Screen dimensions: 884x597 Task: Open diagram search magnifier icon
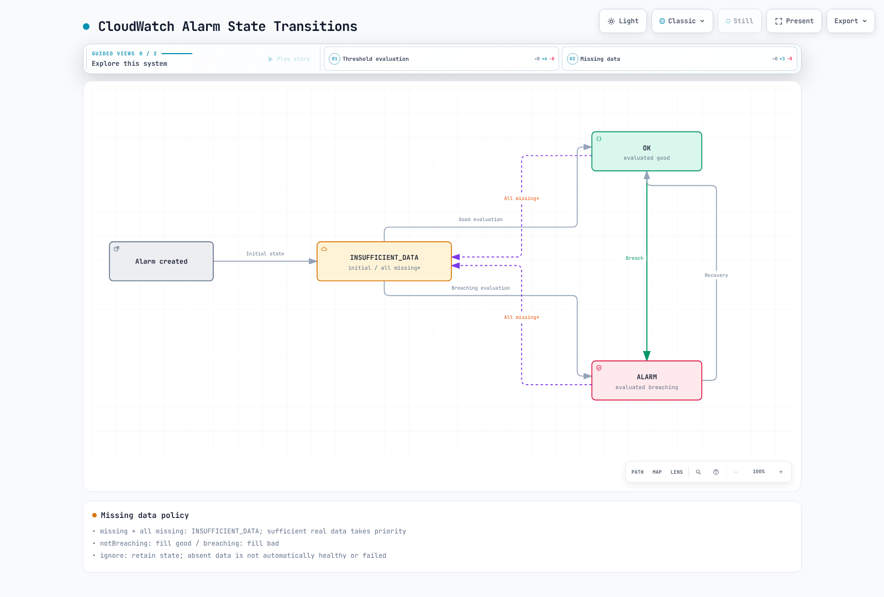pos(698,472)
